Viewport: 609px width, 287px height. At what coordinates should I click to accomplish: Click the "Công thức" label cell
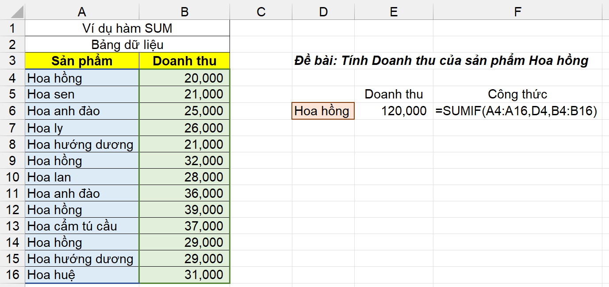517,94
